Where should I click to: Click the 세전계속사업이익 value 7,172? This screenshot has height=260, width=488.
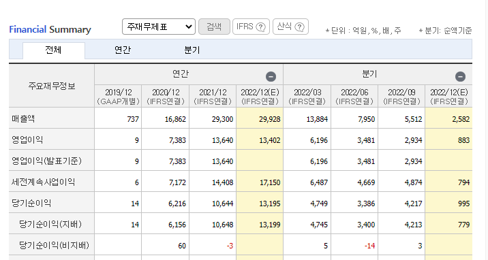pos(177,182)
